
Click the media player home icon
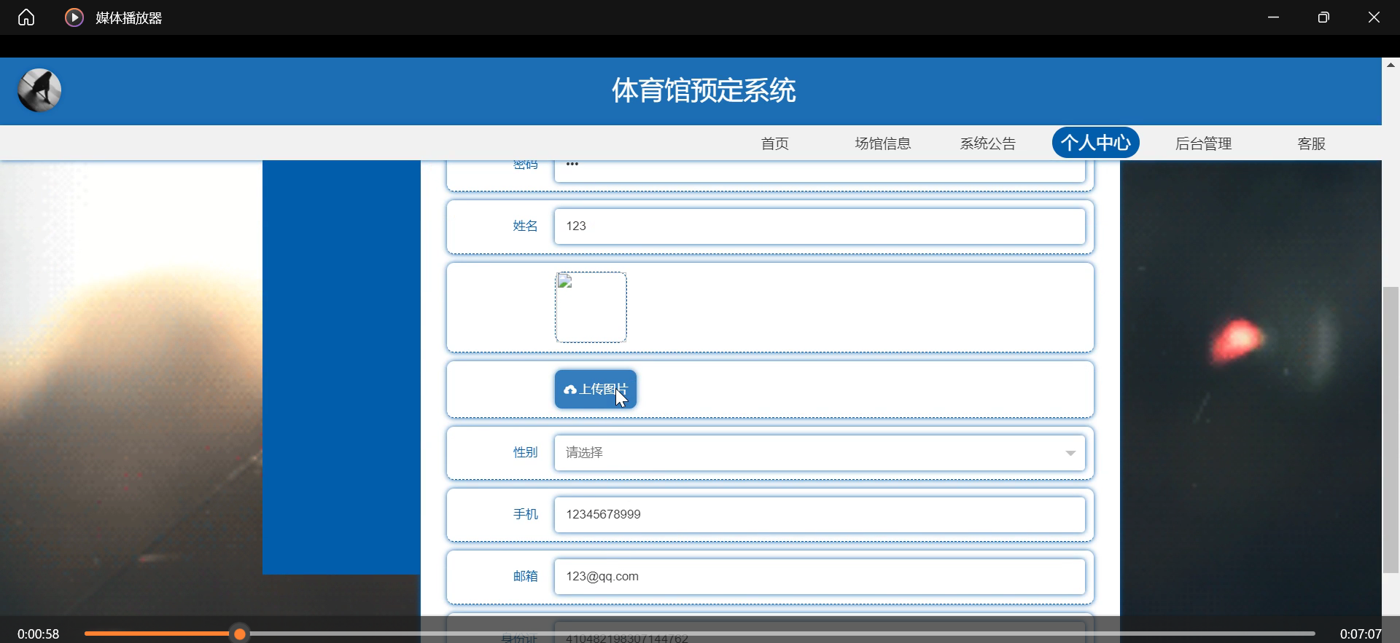point(26,17)
